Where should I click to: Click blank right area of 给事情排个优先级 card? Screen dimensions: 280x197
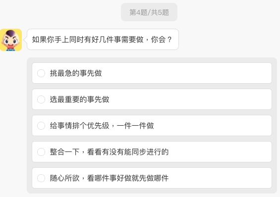[214, 126]
